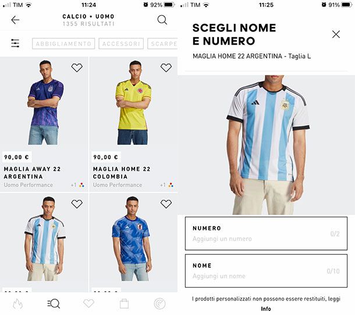
Task: Open the Info link about personalized products
Action: pos(266,309)
